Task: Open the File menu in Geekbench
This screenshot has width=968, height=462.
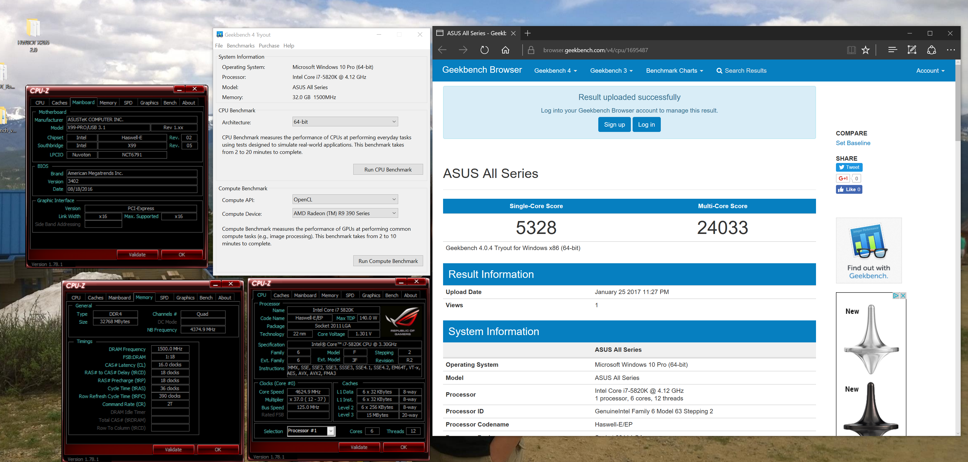Action: tap(219, 45)
